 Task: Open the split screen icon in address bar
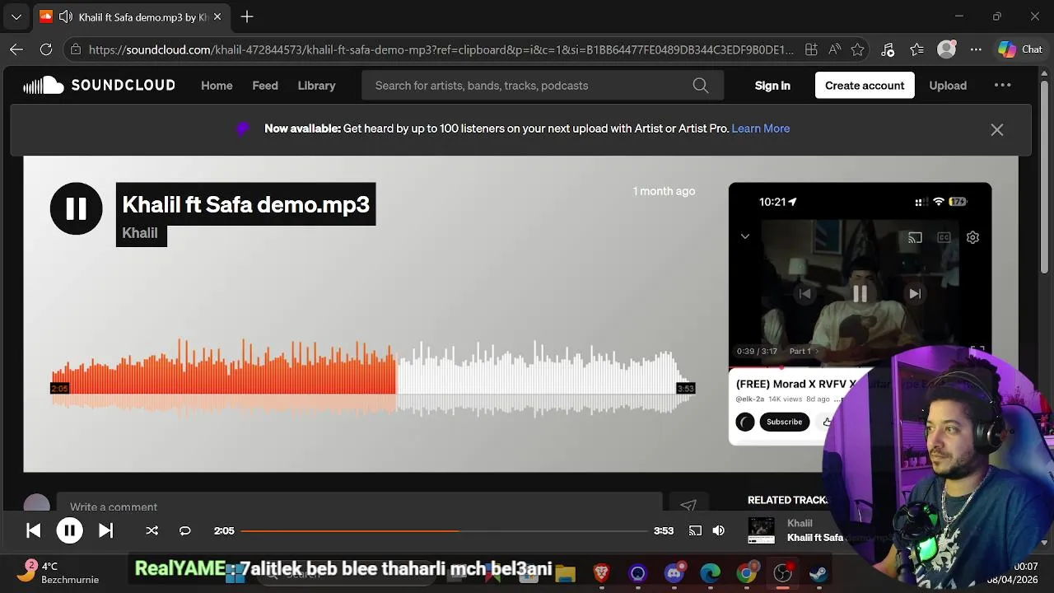pyautogui.click(x=811, y=49)
